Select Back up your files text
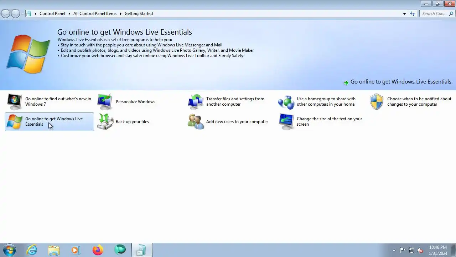456x257 pixels. (132, 122)
